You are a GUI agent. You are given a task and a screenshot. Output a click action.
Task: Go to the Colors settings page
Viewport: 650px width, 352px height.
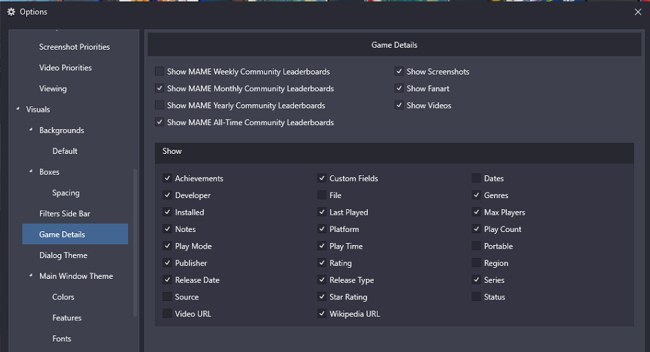(64, 297)
